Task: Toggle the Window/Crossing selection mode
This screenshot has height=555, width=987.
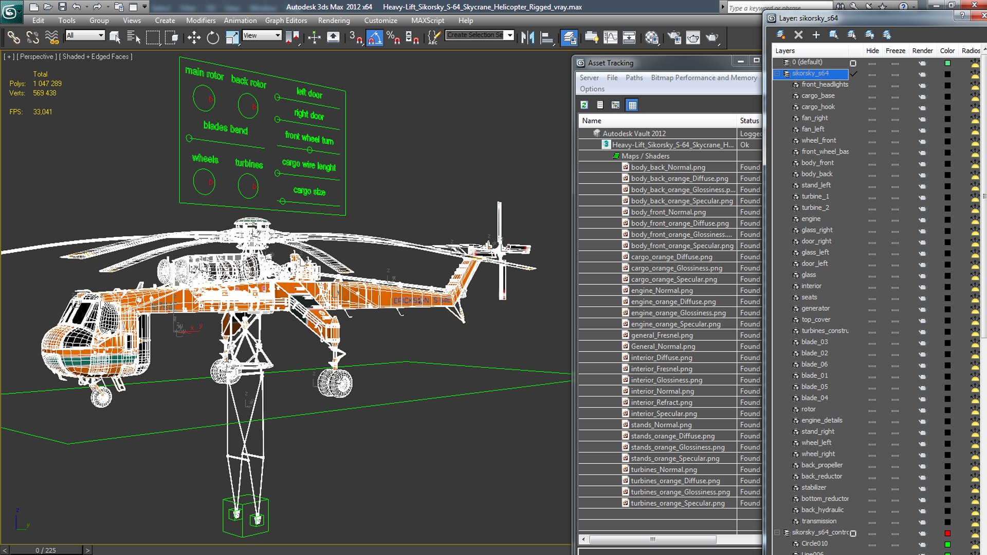Action: pos(172,37)
